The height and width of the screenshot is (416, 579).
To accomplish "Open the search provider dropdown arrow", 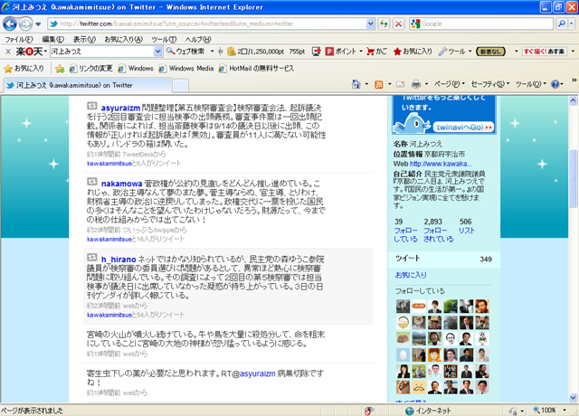I will click(x=571, y=24).
